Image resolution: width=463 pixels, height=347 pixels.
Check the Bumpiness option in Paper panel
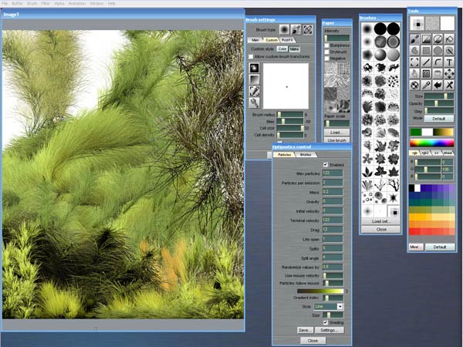point(327,46)
